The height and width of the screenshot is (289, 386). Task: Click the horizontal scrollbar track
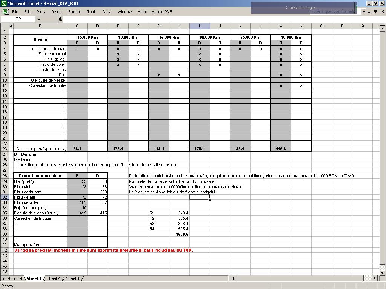tap(300, 278)
